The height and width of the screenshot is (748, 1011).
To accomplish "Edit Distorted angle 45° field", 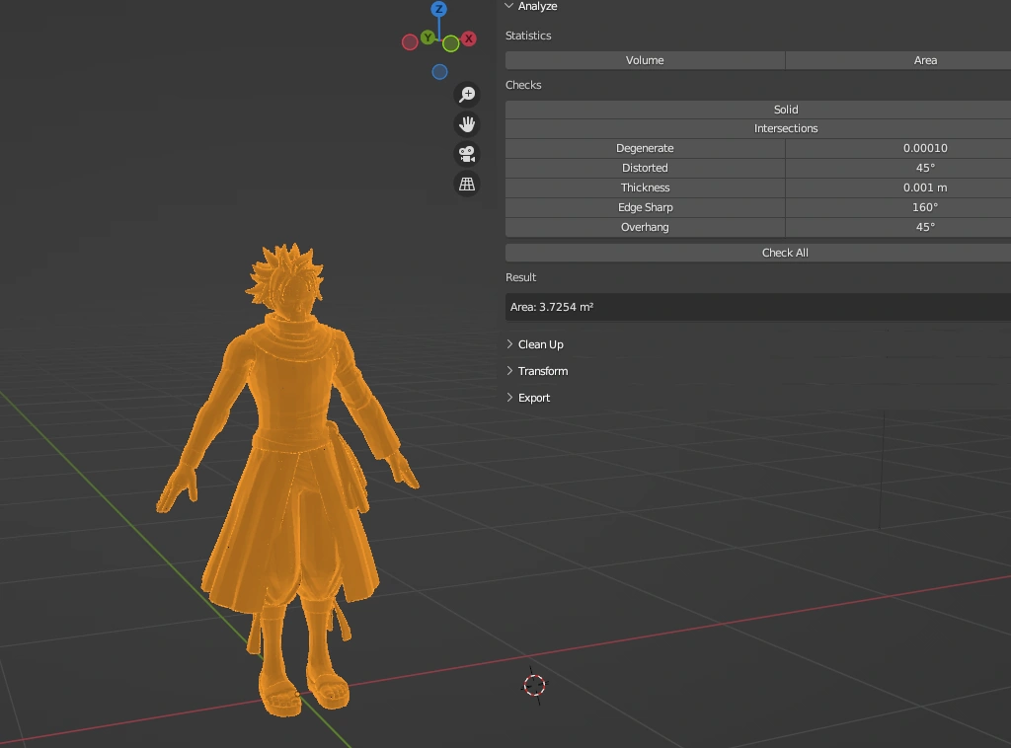I will [898, 168].
